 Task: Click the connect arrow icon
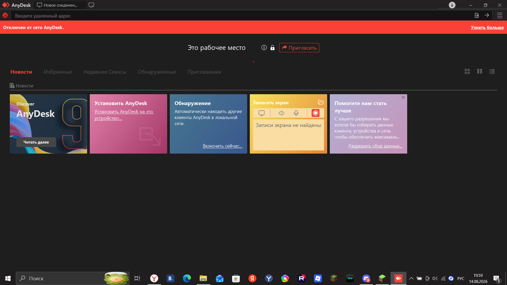[x=487, y=16]
